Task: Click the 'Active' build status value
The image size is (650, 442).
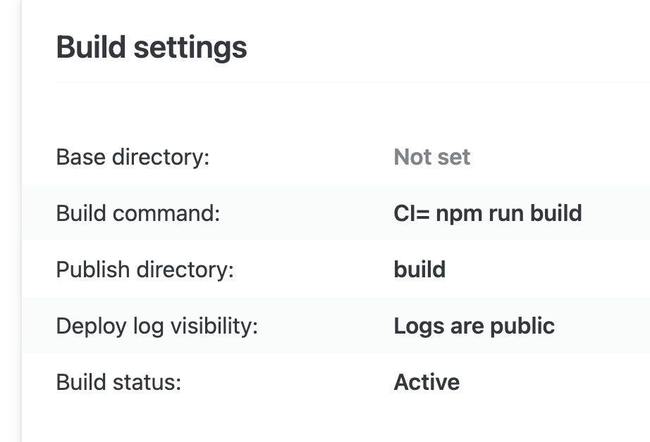Action: (x=427, y=382)
